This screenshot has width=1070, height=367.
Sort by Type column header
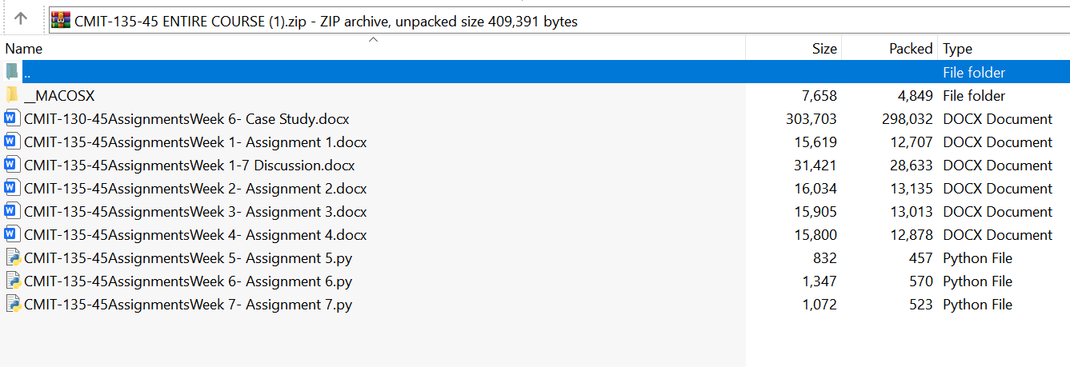point(957,49)
